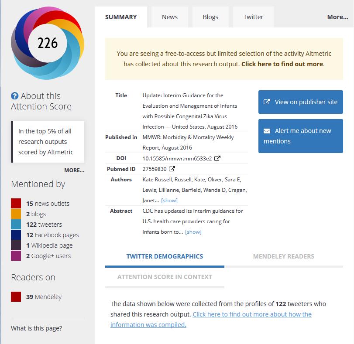Open the DOI external link icon
The width and height of the screenshot is (354, 344).
[217, 158]
